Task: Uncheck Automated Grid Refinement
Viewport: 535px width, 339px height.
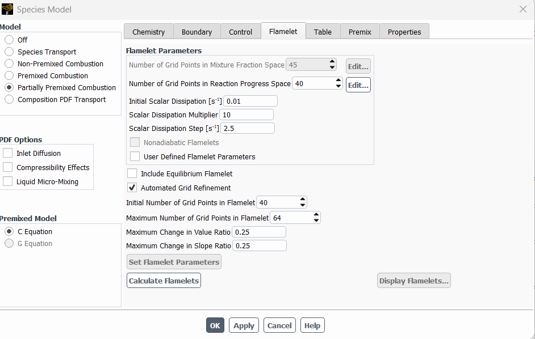Action: tap(132, 188)
